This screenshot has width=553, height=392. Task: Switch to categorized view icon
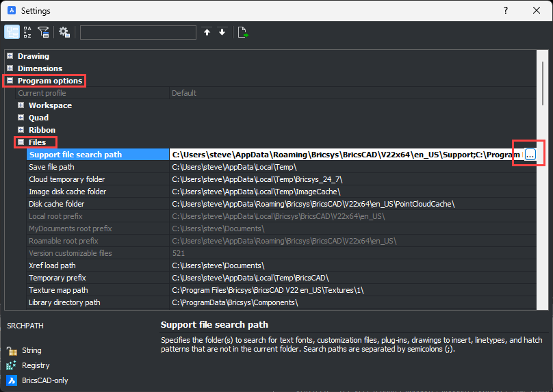coord(12,32)
